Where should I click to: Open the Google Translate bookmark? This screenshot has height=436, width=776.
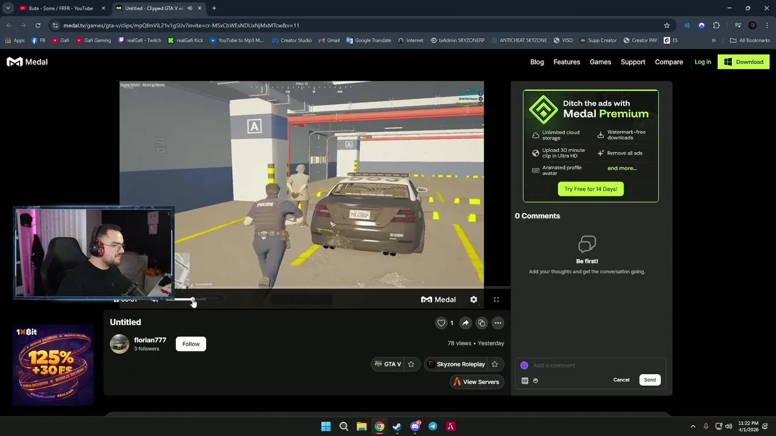coord(369,41)
